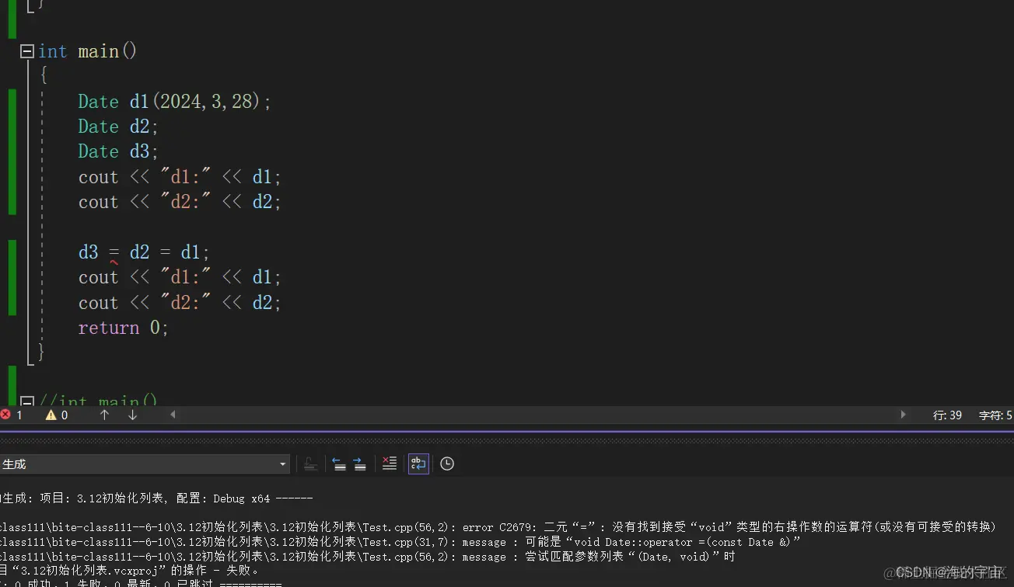1014x587 pixels.
Task: Click the vcxproj 操作 - 失败 output line
Action: tap(130, 571)
